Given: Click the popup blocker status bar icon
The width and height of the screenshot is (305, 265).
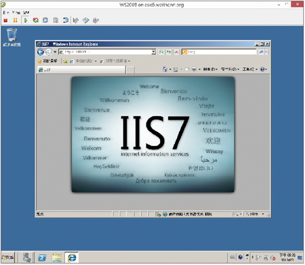Looking at the screenshot, I should (159, 214).
